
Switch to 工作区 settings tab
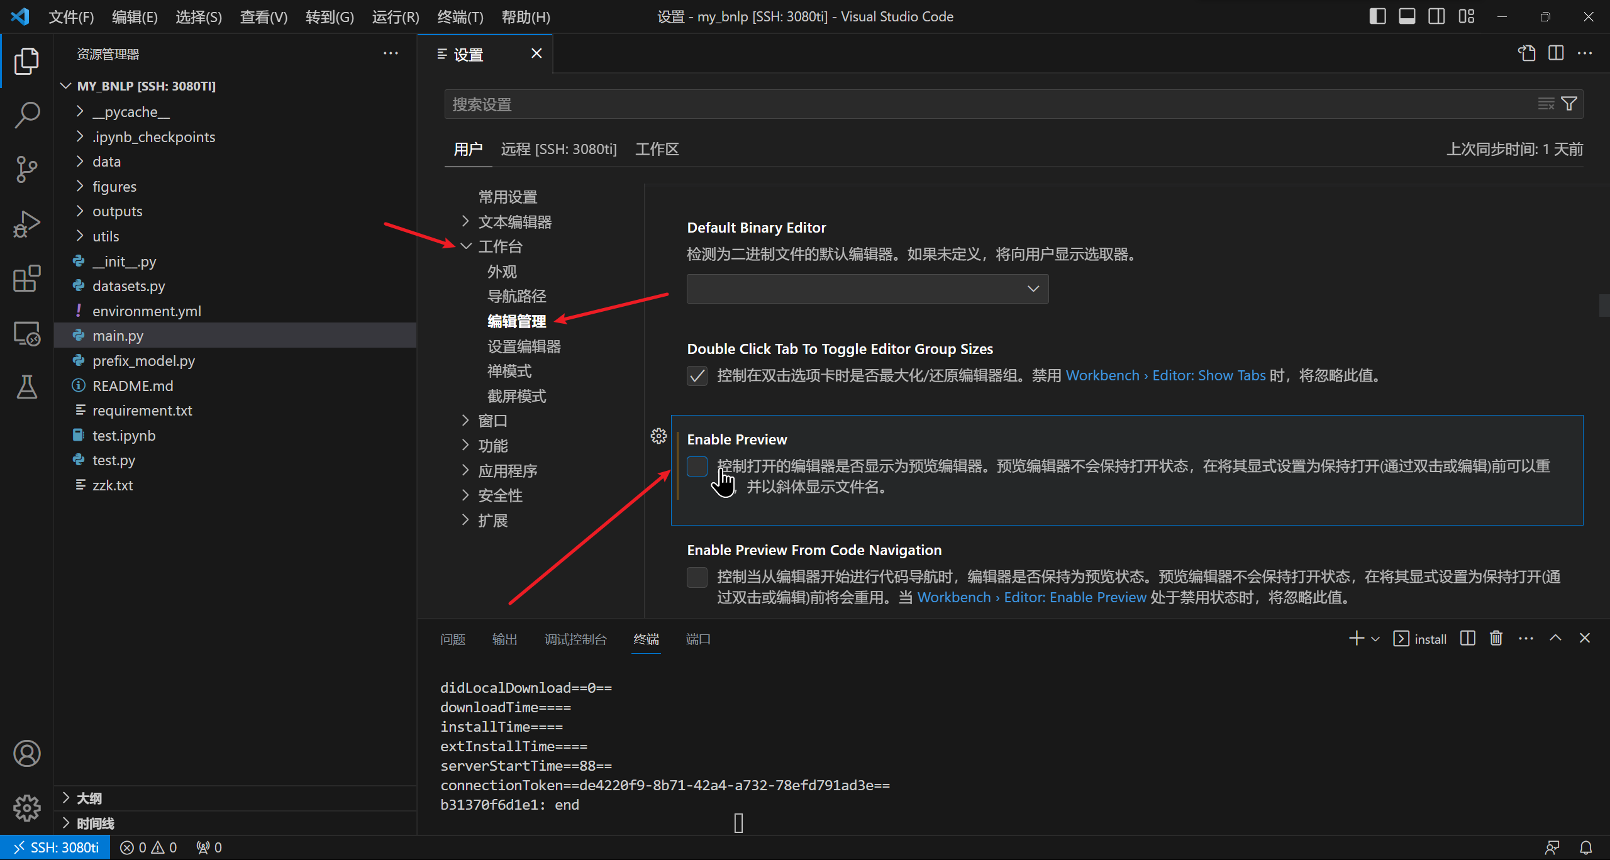pos(657,149)
